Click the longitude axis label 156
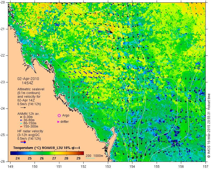Screen dimensions: 211x169 point(181,167)
